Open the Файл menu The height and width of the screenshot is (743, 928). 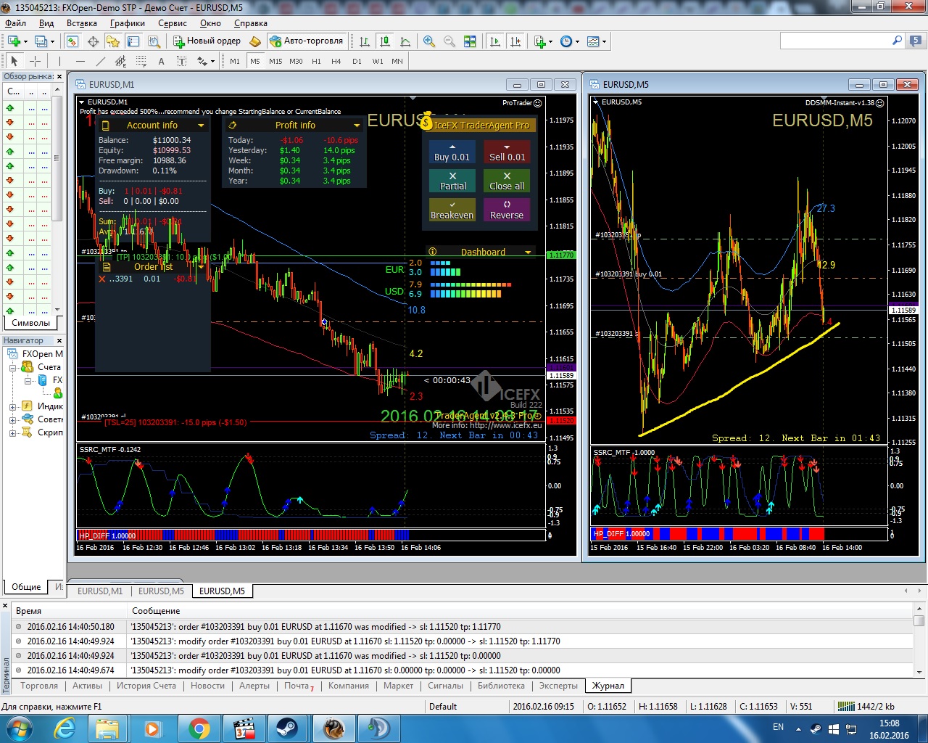[x=15, y=23]
